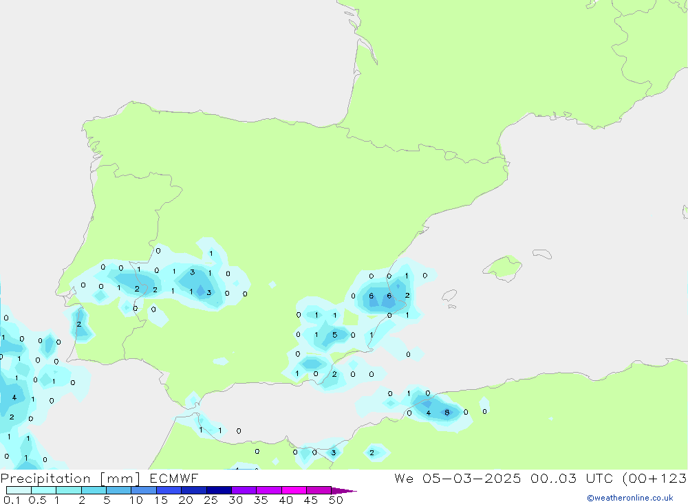Click legend label '30'

[x=236, y=500]
